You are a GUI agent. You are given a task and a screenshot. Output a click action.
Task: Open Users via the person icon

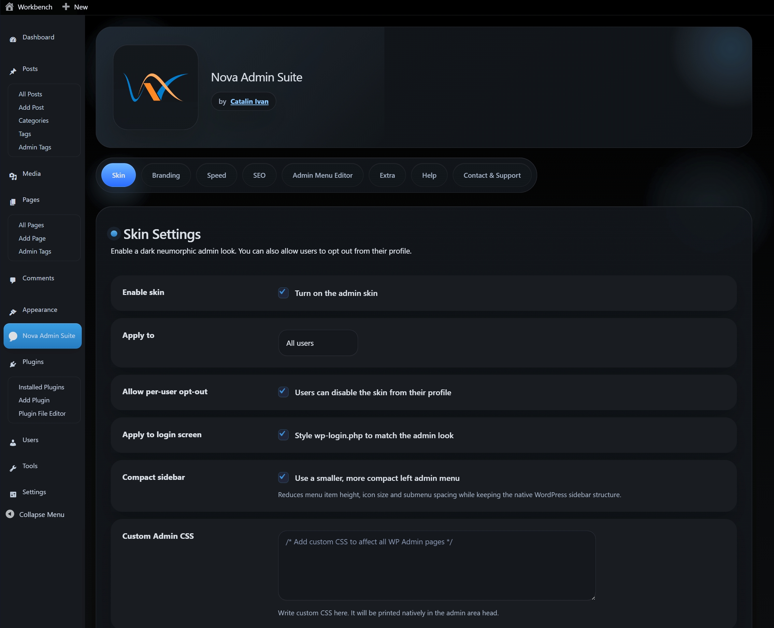[13, 442]
